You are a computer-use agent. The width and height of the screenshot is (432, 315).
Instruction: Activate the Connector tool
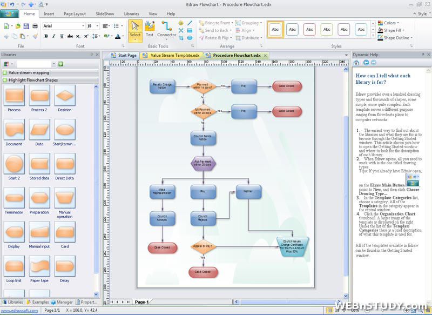[x=166, y=29]
